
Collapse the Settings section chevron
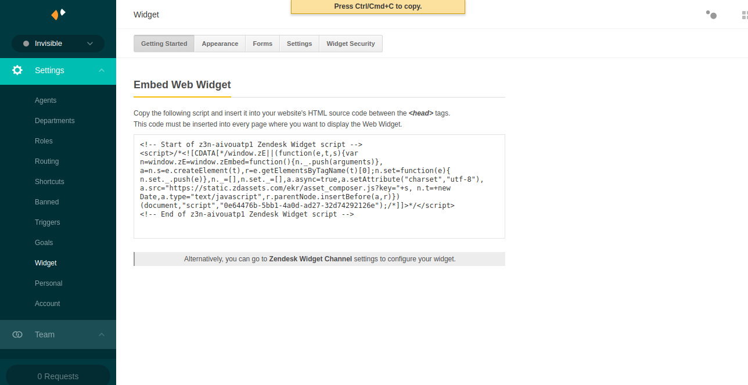tap(102, 70)
